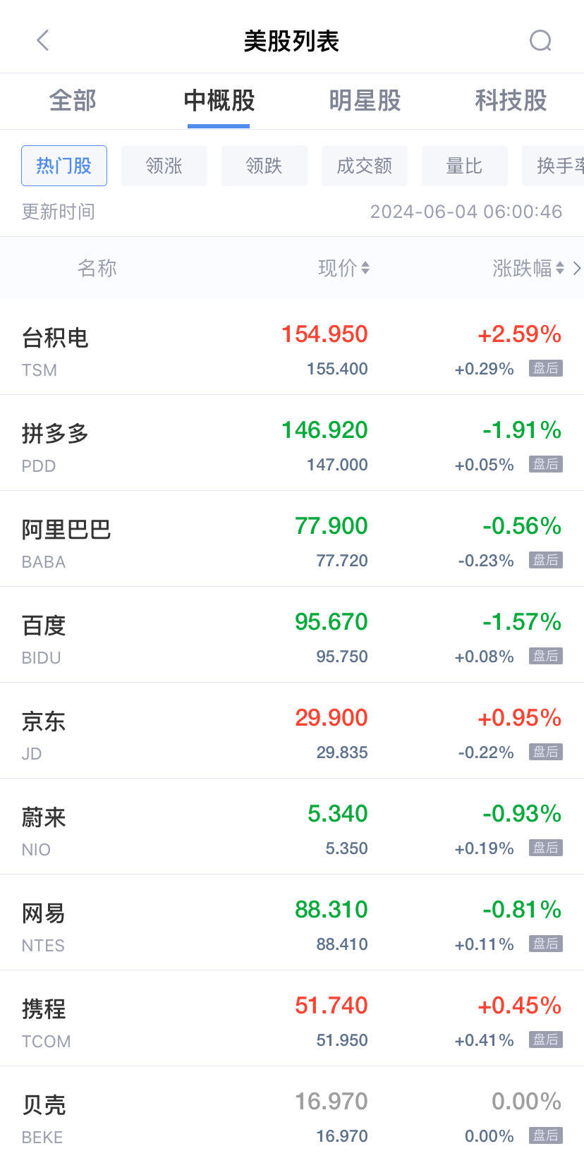This screenshot has width=584, height=1158.
Task: Select the 热门股 filter chip
Action: point(64,166)
